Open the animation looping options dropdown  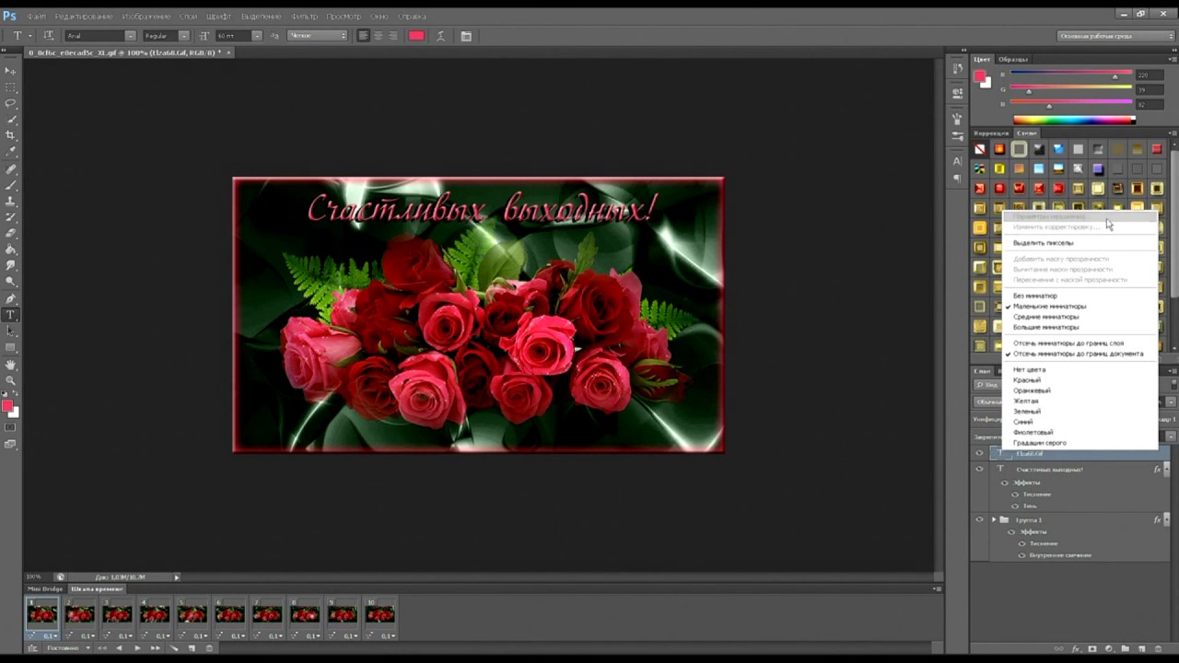pos(68,648)
